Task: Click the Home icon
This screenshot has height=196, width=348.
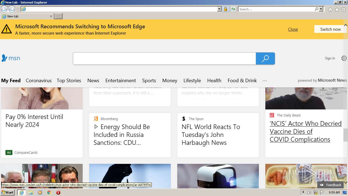Action: (x=330, y=10)
